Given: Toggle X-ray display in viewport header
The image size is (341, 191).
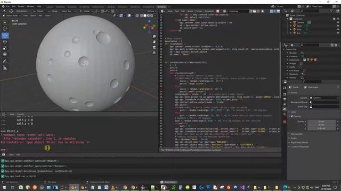Looking at the screenshot, I should pyautogui.click(x=137, y=15).
